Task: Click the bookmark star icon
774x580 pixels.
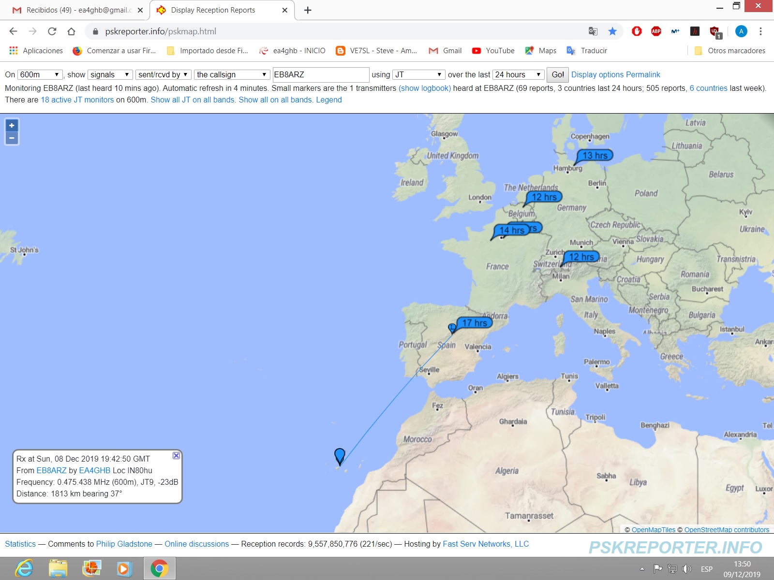Action: point(612,31)
